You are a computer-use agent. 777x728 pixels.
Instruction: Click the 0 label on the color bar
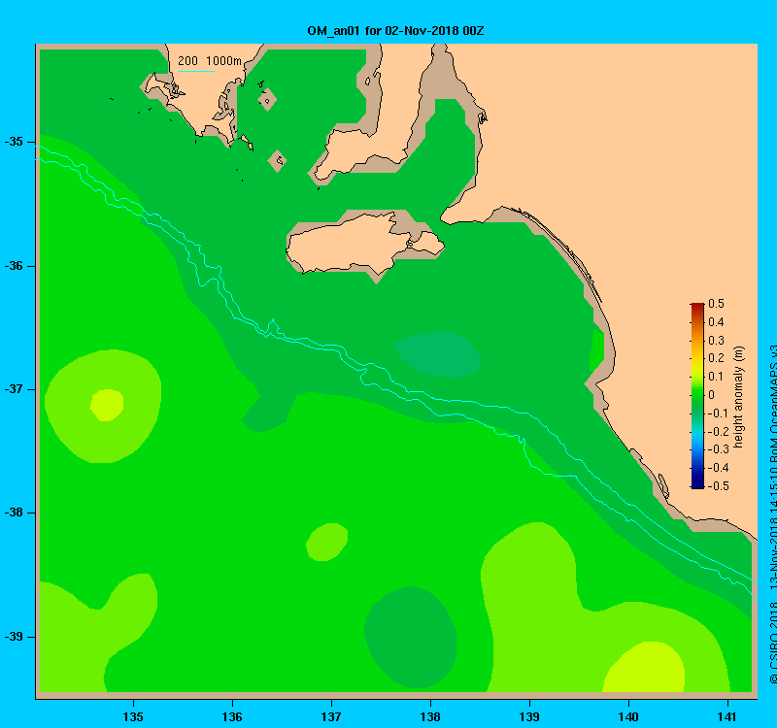(x=712, y=395)
